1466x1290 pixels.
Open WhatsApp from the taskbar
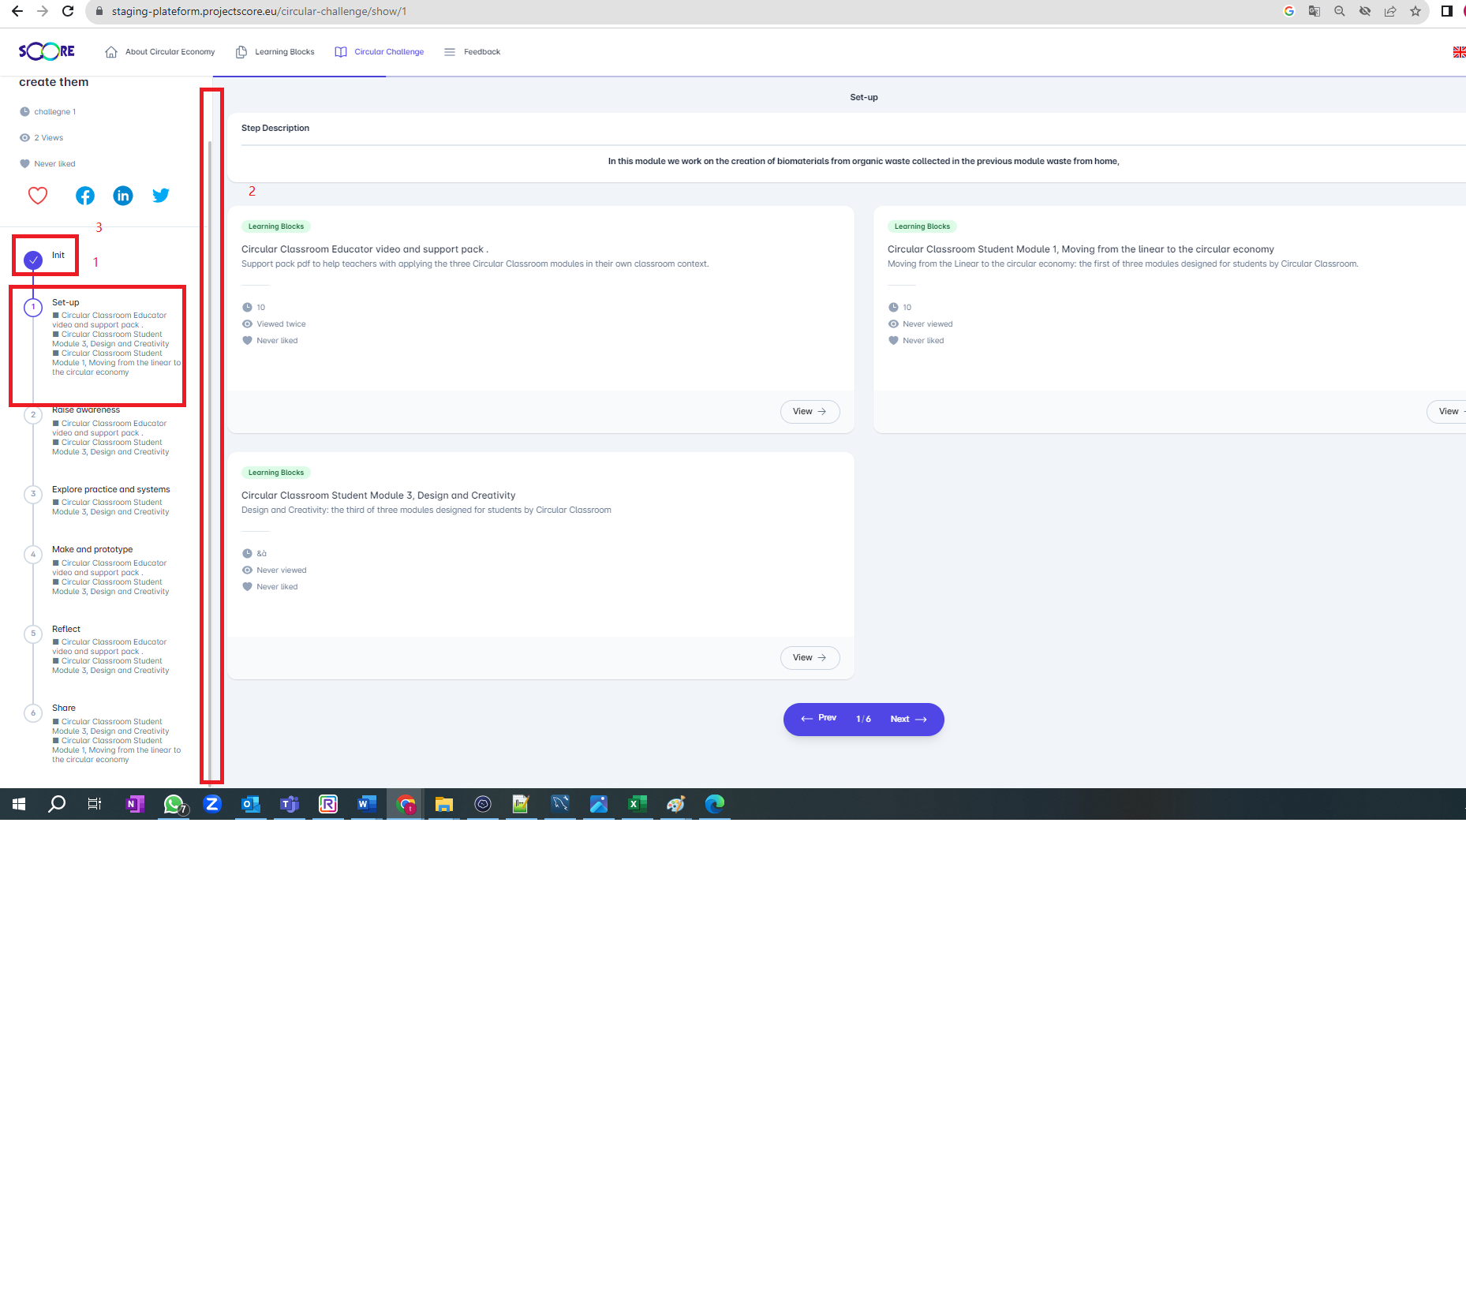pos(174,804)
